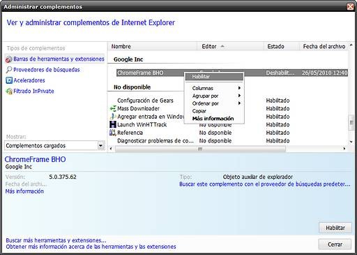Click the Barras de herramientas y extensiones icon
The image size is (357, 255).
pyautogui.click(x=9, y=59)
